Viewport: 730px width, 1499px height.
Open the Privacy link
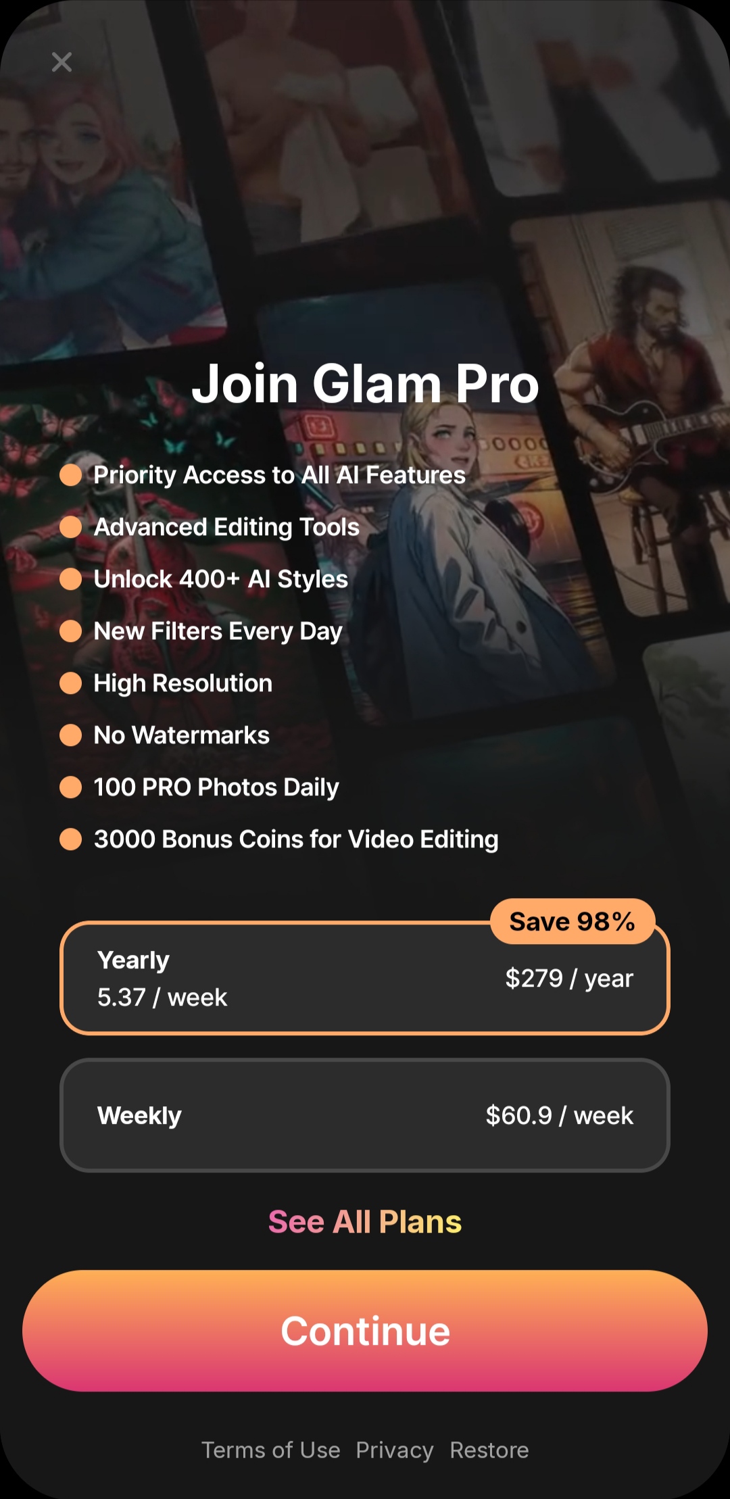coord(395,1450)
